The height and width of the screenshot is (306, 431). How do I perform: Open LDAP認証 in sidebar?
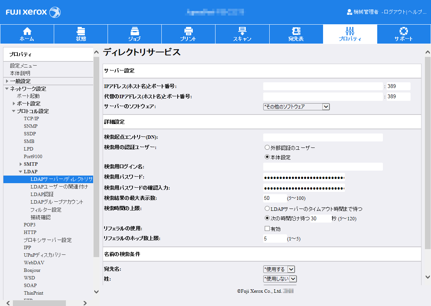tap(42, 194)
